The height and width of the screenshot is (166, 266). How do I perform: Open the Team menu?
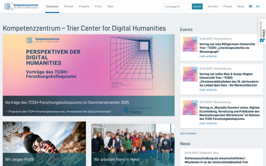click(110, 7)
